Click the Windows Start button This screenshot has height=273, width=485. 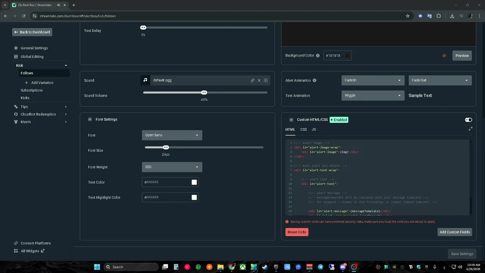(97, 267)
